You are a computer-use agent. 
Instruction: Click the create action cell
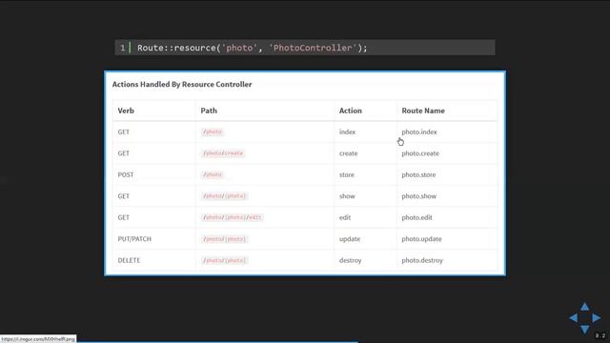349,153
